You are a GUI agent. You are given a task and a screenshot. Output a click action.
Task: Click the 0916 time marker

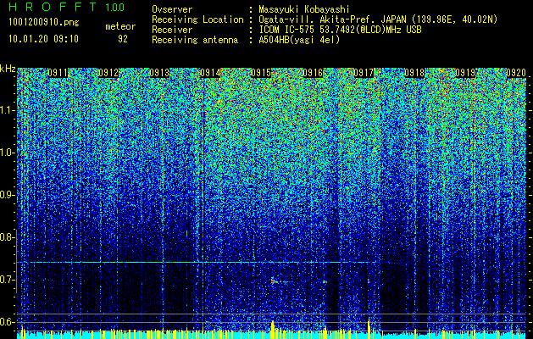click(x=313, y=72)
